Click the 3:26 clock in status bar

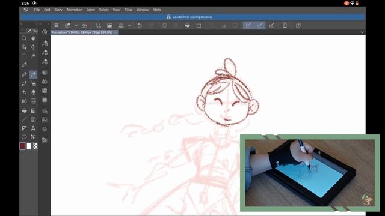25,3
